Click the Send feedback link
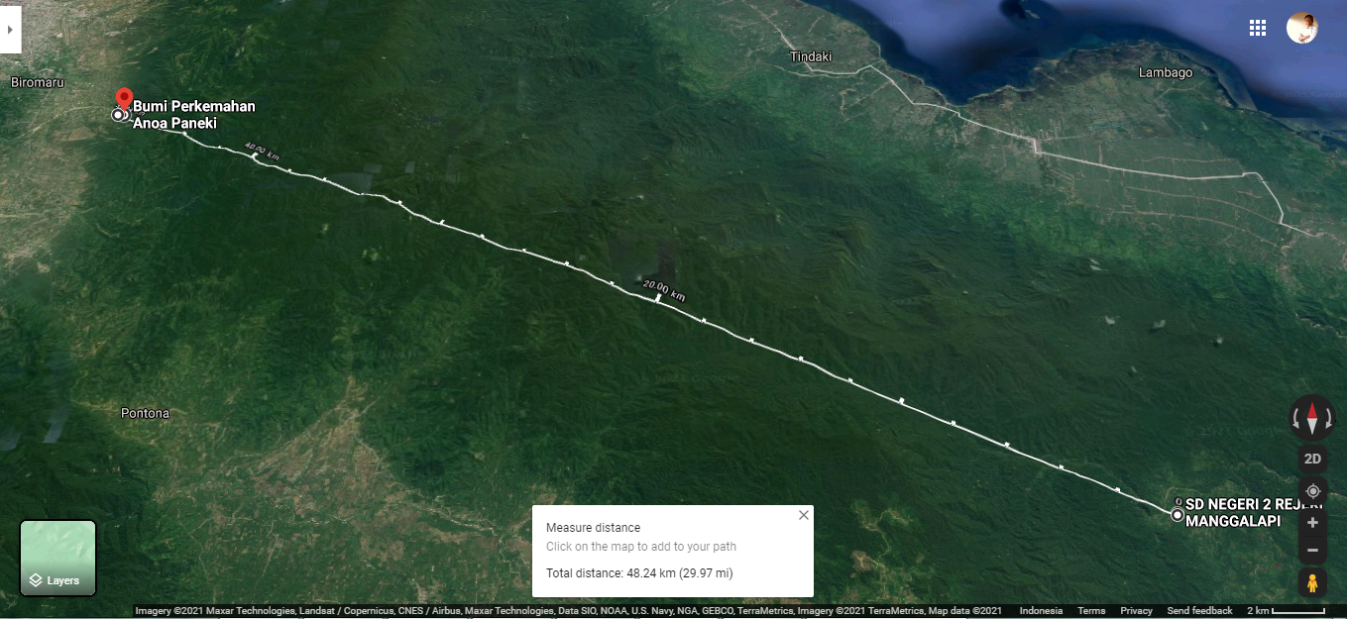1347x619 pixels. [x=1199, y=611]
